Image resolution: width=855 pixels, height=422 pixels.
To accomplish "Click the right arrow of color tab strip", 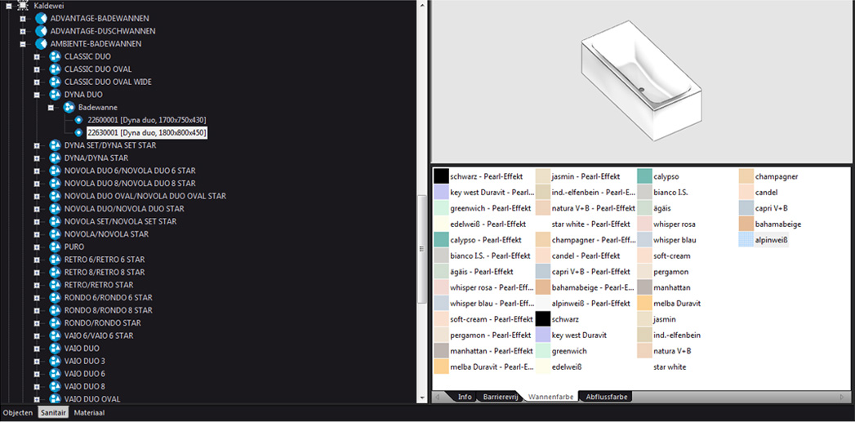I will tap(844, 397).
